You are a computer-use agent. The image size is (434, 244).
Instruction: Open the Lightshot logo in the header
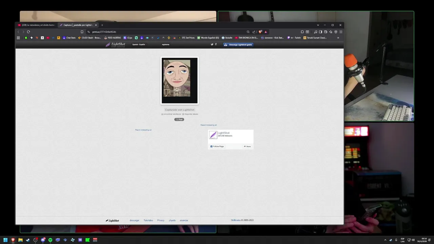pos(115,44)
